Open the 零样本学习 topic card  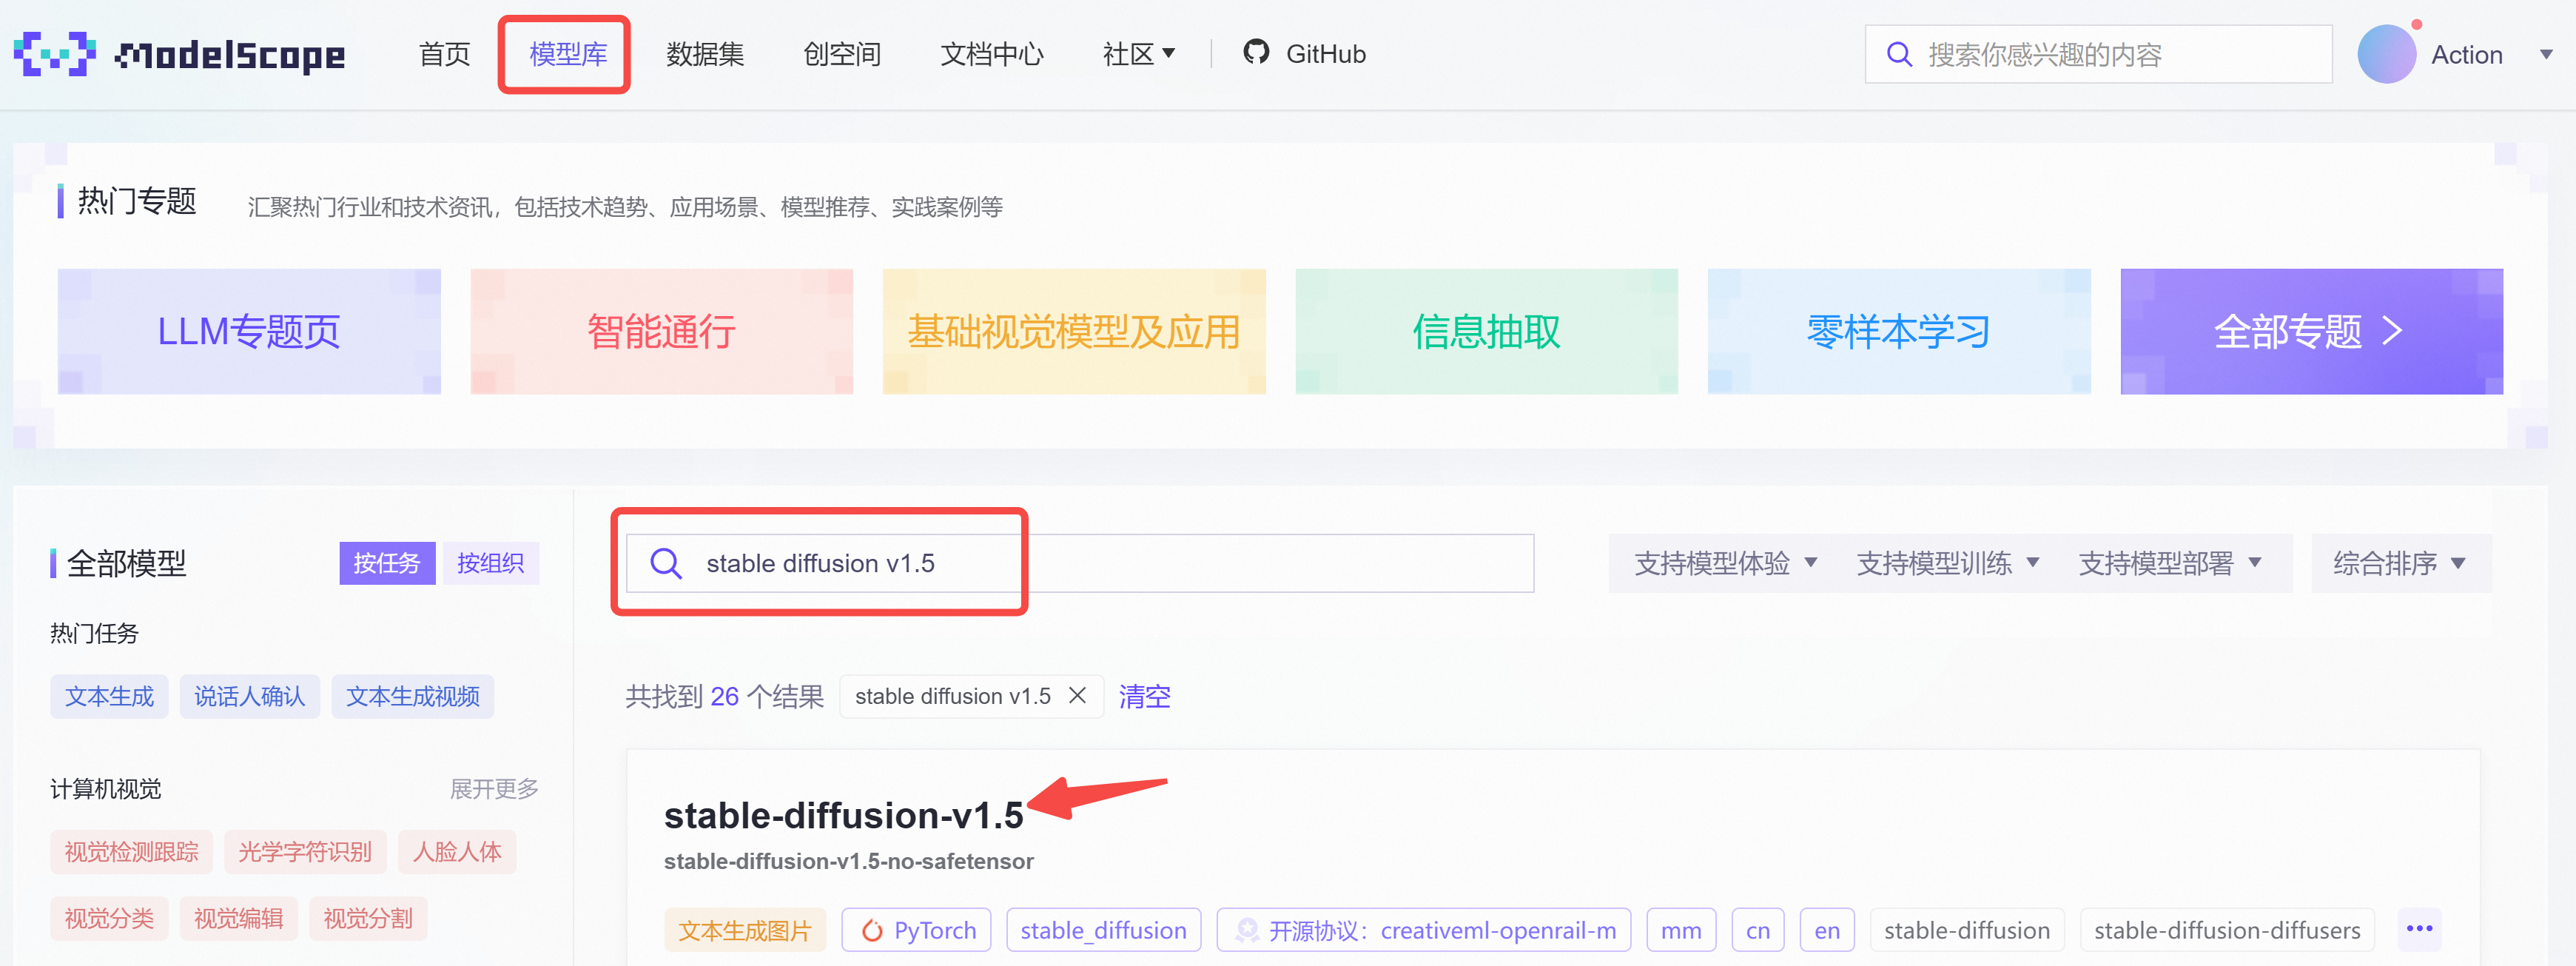click(1899, 331)
